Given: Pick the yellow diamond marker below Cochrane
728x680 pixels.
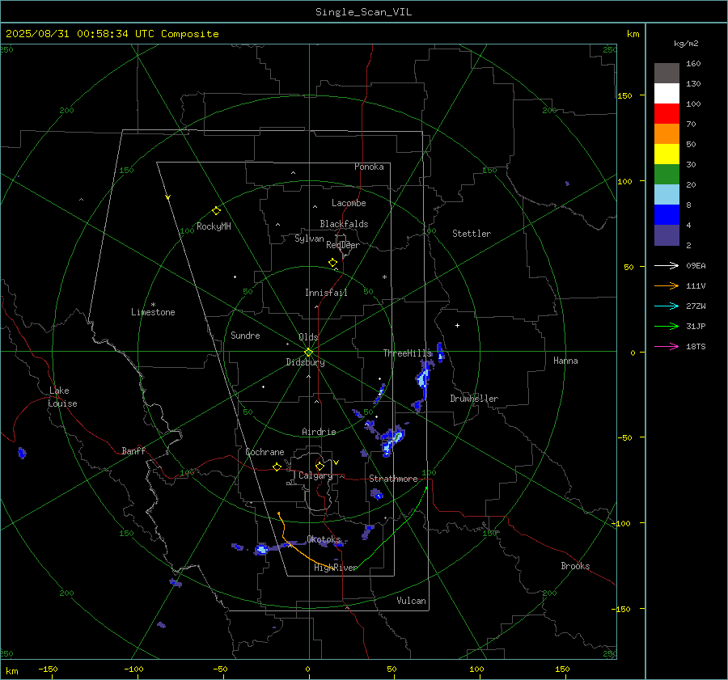Looking at the screenshot, I should click(277, 467).
